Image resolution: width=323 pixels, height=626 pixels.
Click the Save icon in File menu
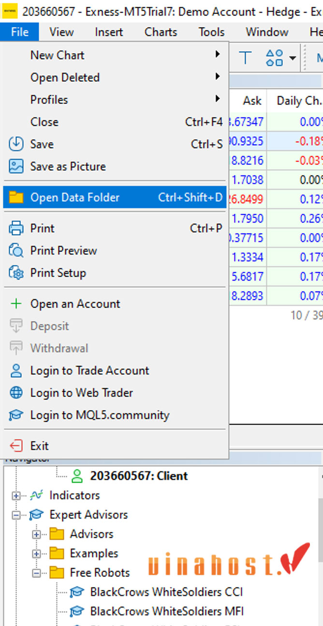[x=16, y=144]
